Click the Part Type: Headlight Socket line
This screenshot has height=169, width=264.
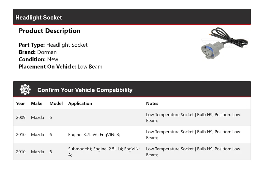[x=53, y=45]
